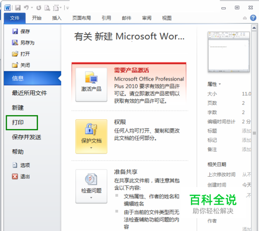Click the 大小 property label

click(x=212, y=94)
